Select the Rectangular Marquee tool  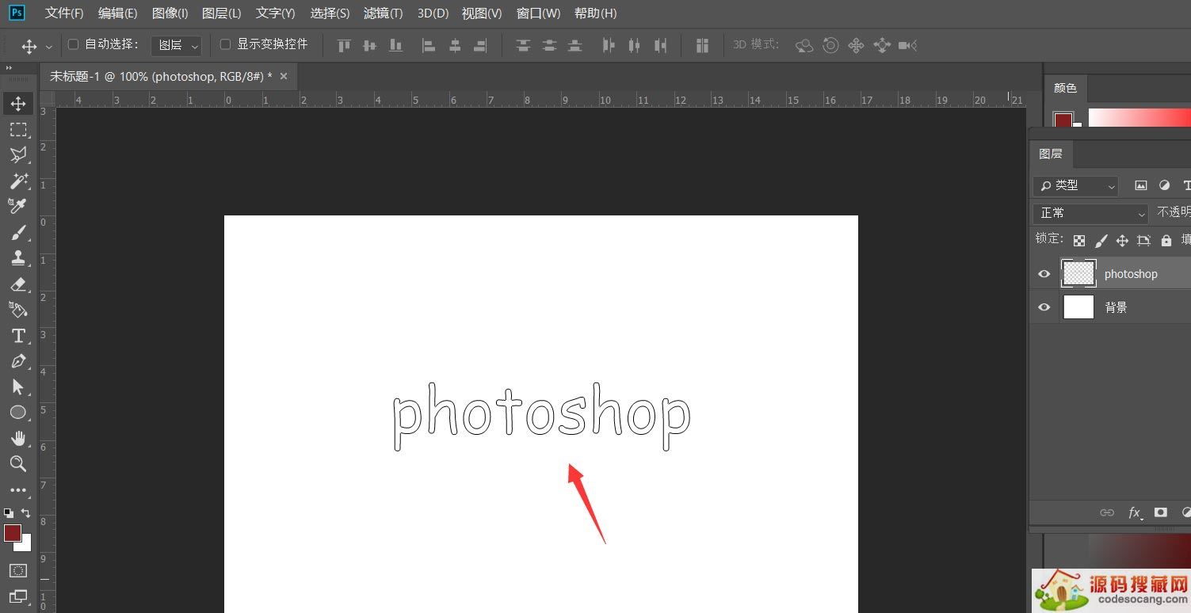coord(18,129)
